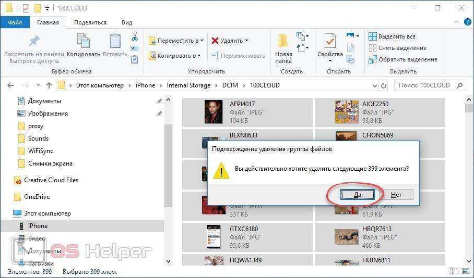Click Select All (Выделить все)
This screenshot has height=278, width=474.
[x=392, y=36]
